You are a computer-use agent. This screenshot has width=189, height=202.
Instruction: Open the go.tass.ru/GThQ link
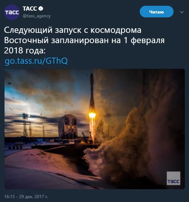(x=36, y=61)
